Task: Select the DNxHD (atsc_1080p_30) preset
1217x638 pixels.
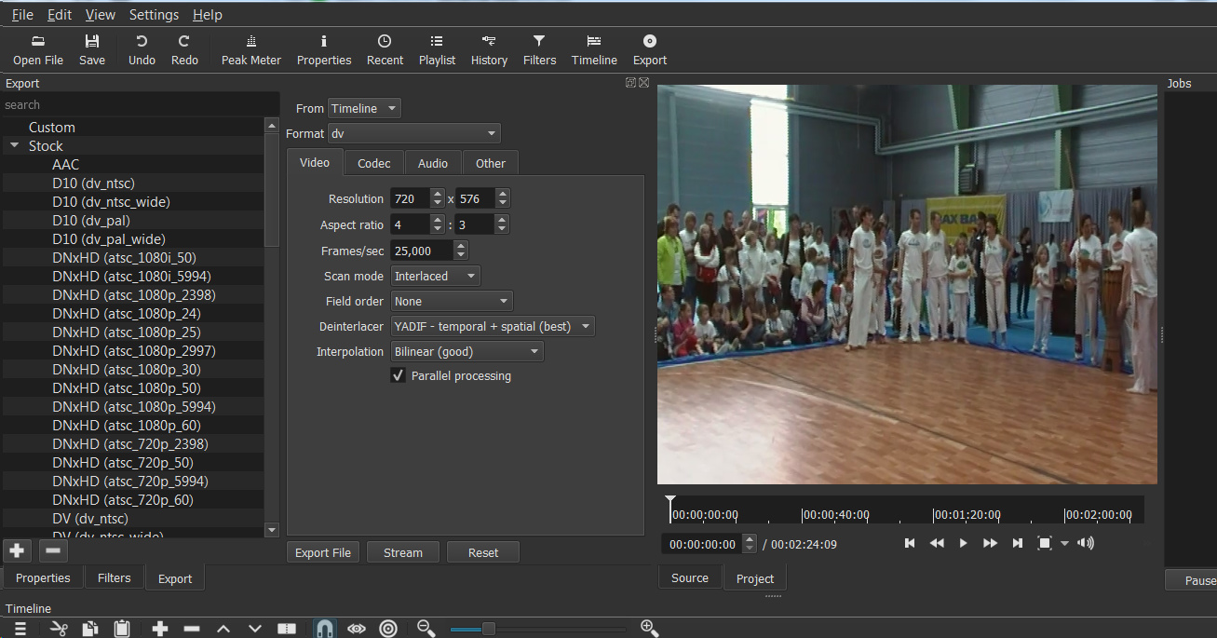Action: click(x=127, y=369)
